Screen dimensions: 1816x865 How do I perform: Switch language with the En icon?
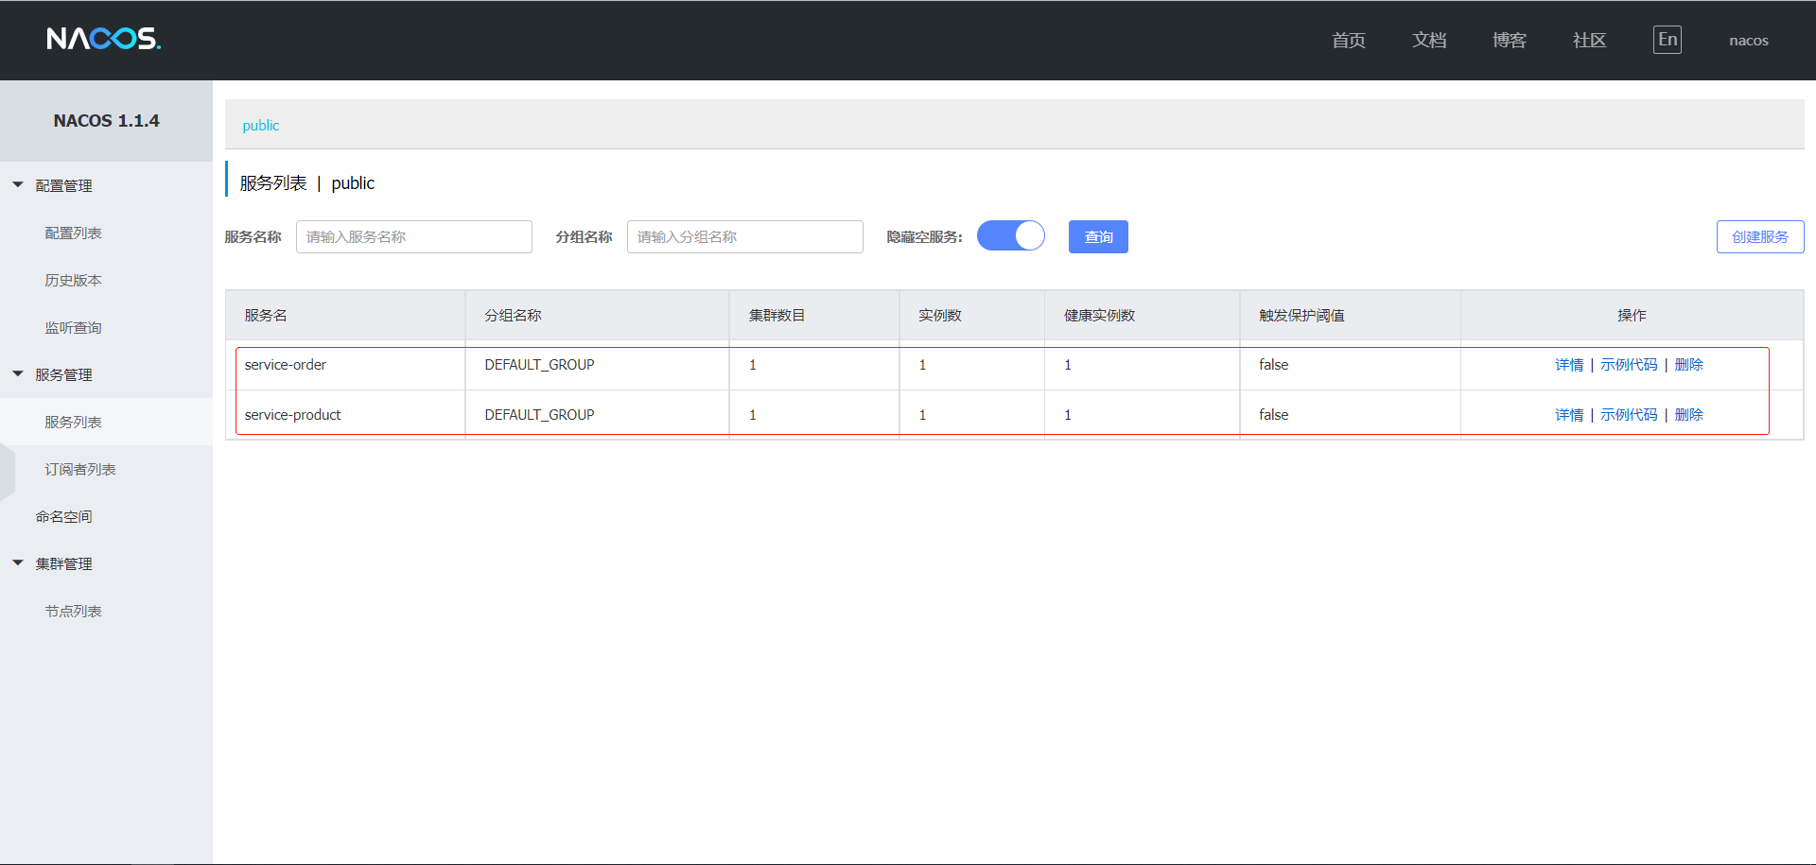click(1668, 40)
